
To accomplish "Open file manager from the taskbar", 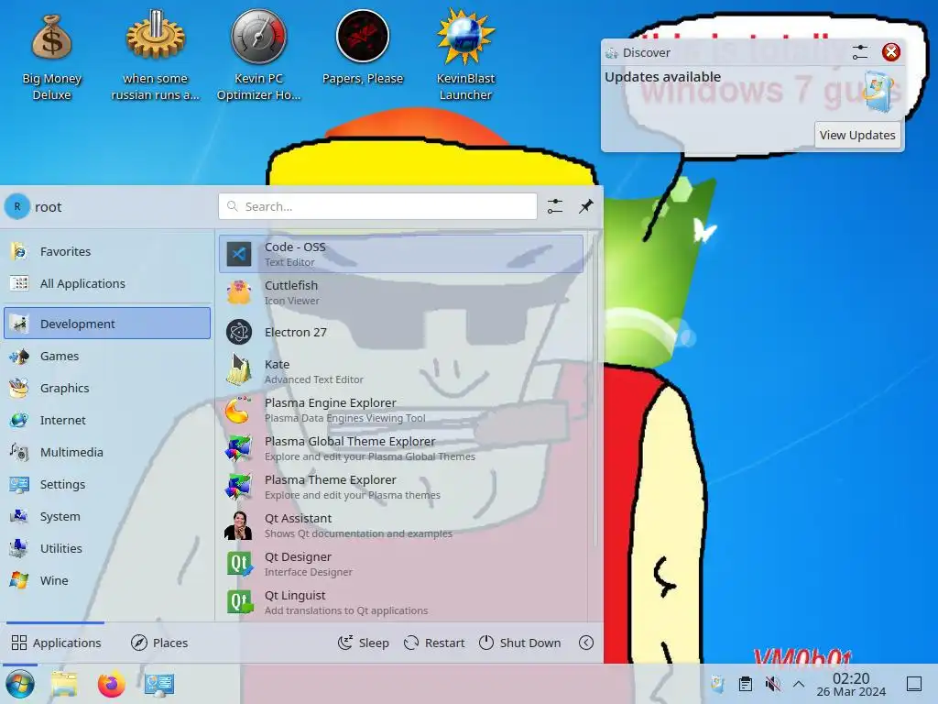I will pyautogui.click(x=64, y=684).
